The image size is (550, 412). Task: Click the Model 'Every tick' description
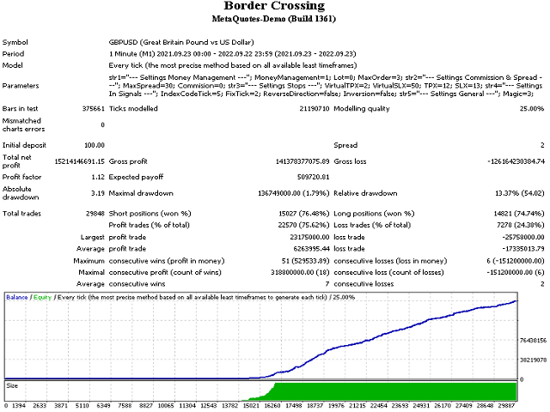[233, 65]
